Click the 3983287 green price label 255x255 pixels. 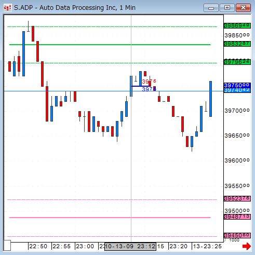(x=237, y=44)
